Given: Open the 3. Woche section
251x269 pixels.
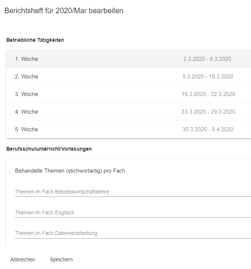Looking at the screenshot, I should (27, 94).
